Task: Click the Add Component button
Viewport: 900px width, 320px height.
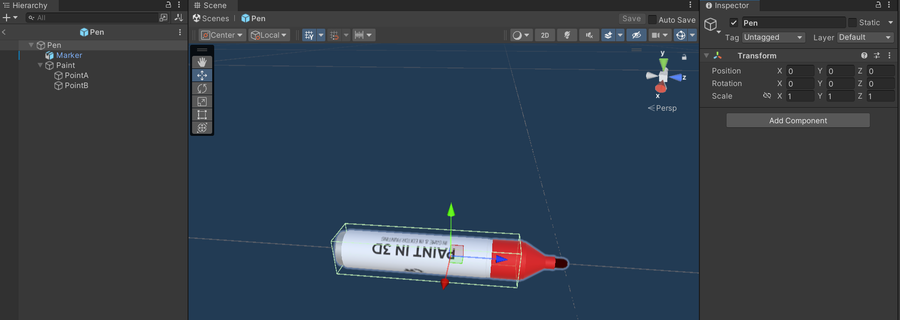Action: [x=798, y=120]
